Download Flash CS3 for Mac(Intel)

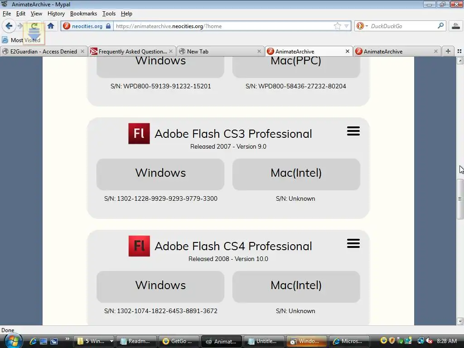click(x=296, y=174)
